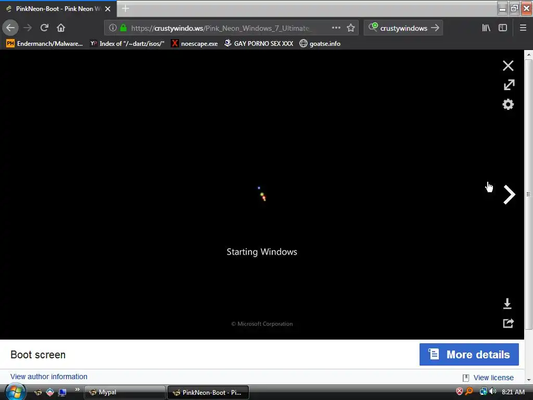Viewport: 533px width, 400px height.
Task: Bookmark this page with star
Action: tap(350, 28)
